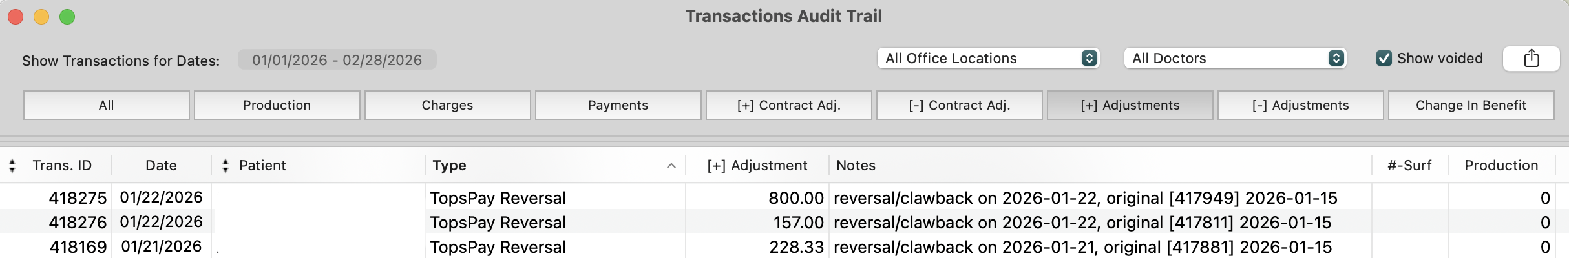Toggle the Type column sort chevron
1569x258 pixels.
coord(671,166)
